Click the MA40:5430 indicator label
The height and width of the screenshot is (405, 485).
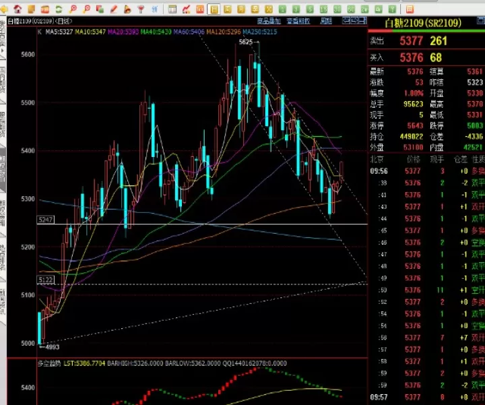click(156, 32)
